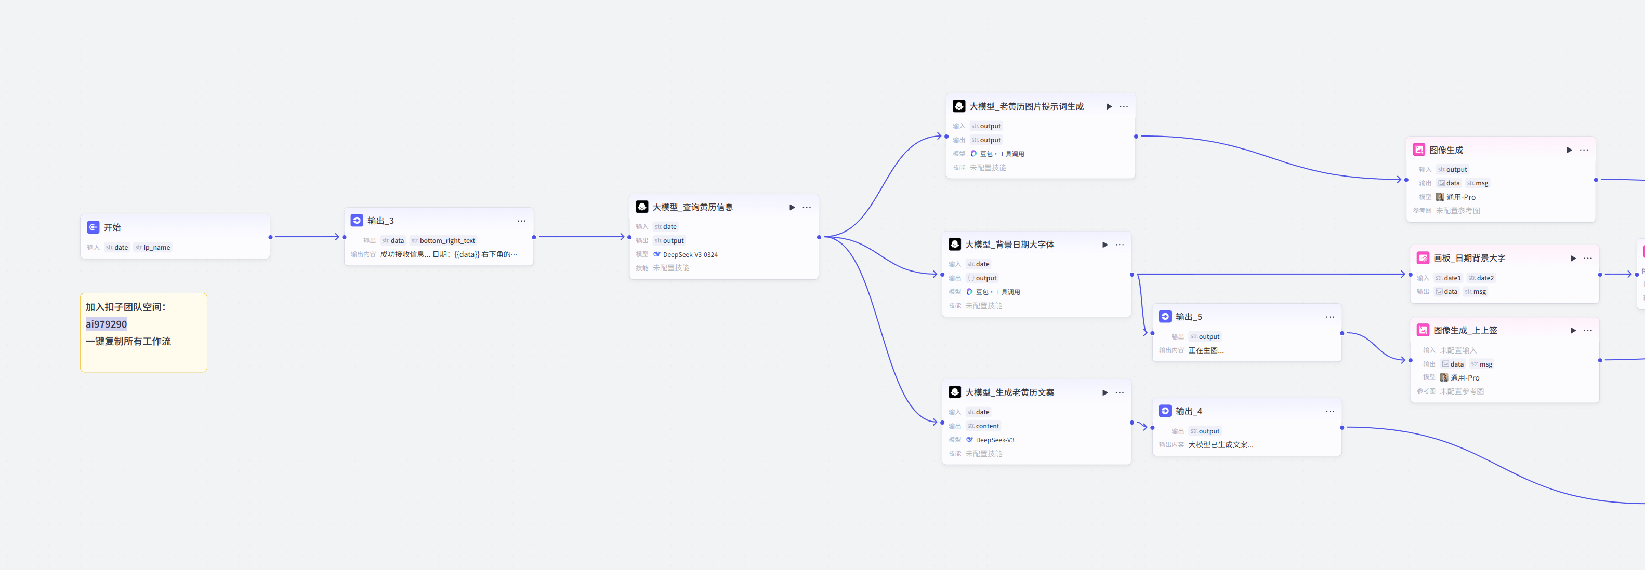Open the 画板_日期背景大字 node menu
This screenshot has width=1645, height=570.
(1587, 258)
